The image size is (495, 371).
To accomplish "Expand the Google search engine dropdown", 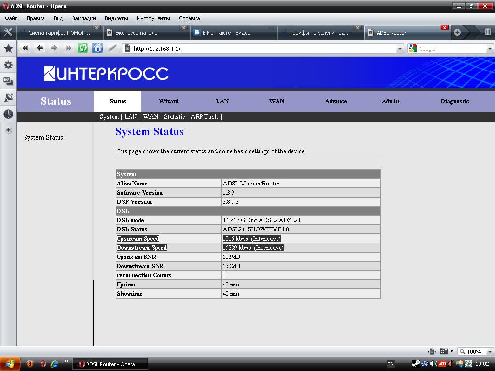I will pos(490,49).
